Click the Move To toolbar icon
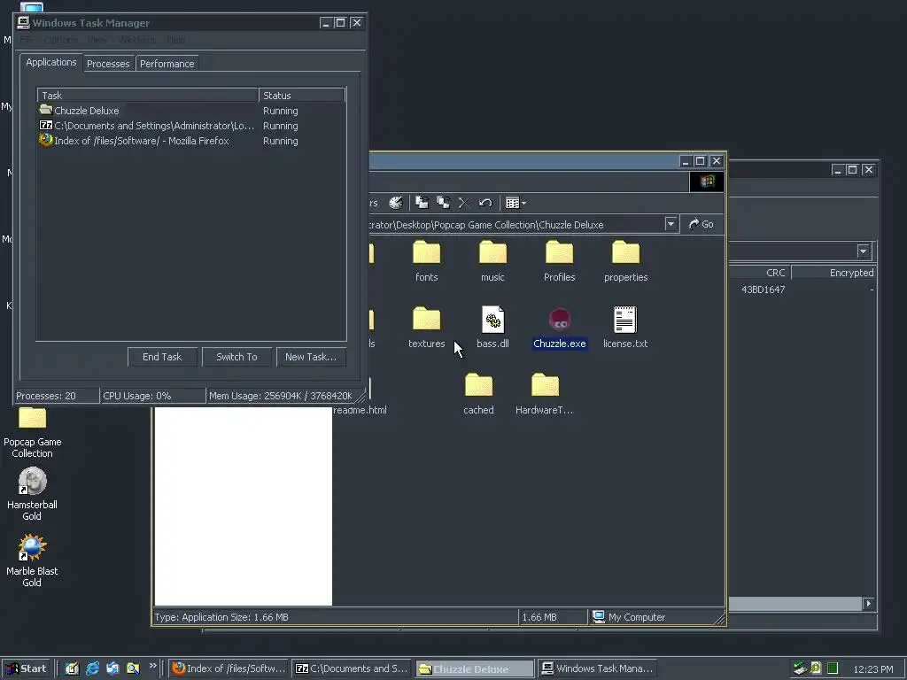The image size is (907, 680). pos(422,203)
